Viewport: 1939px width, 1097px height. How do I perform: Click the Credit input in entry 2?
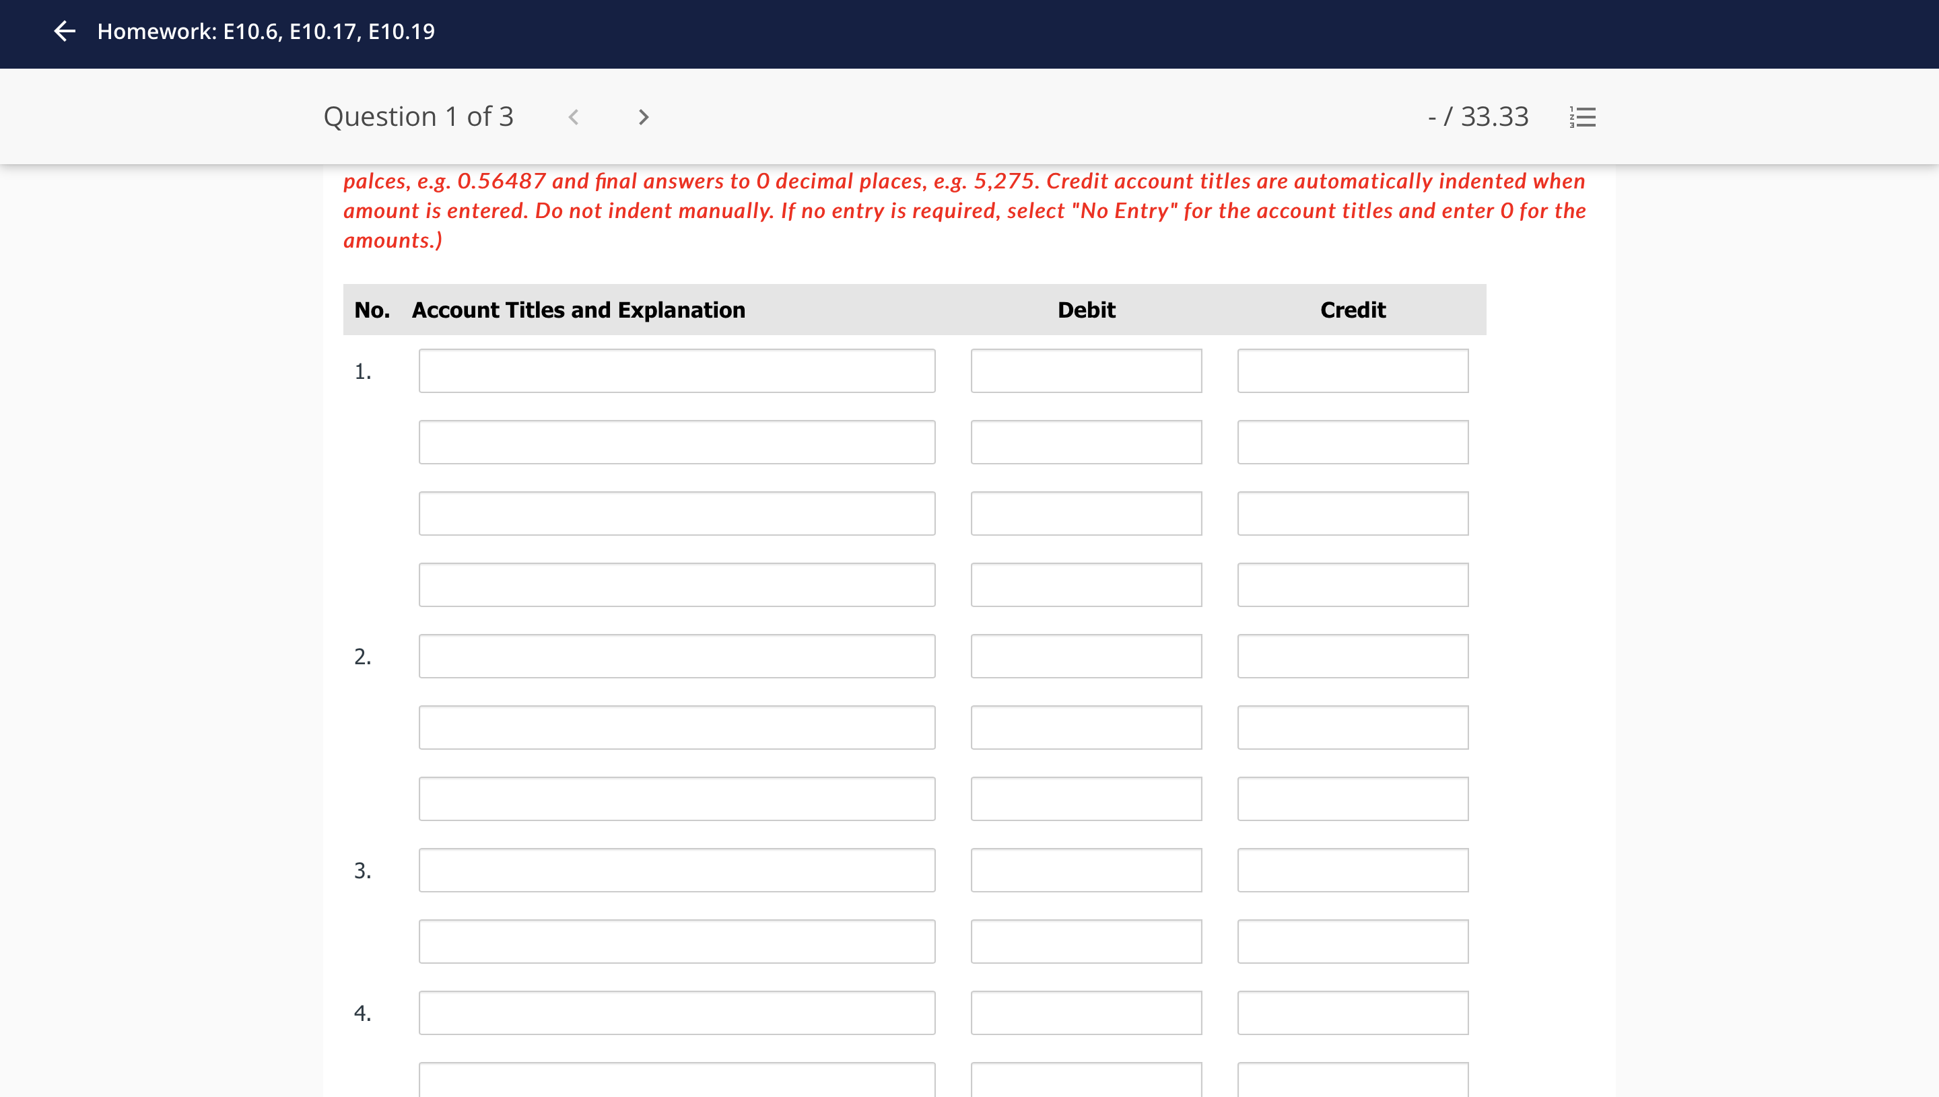[1352, 656]
